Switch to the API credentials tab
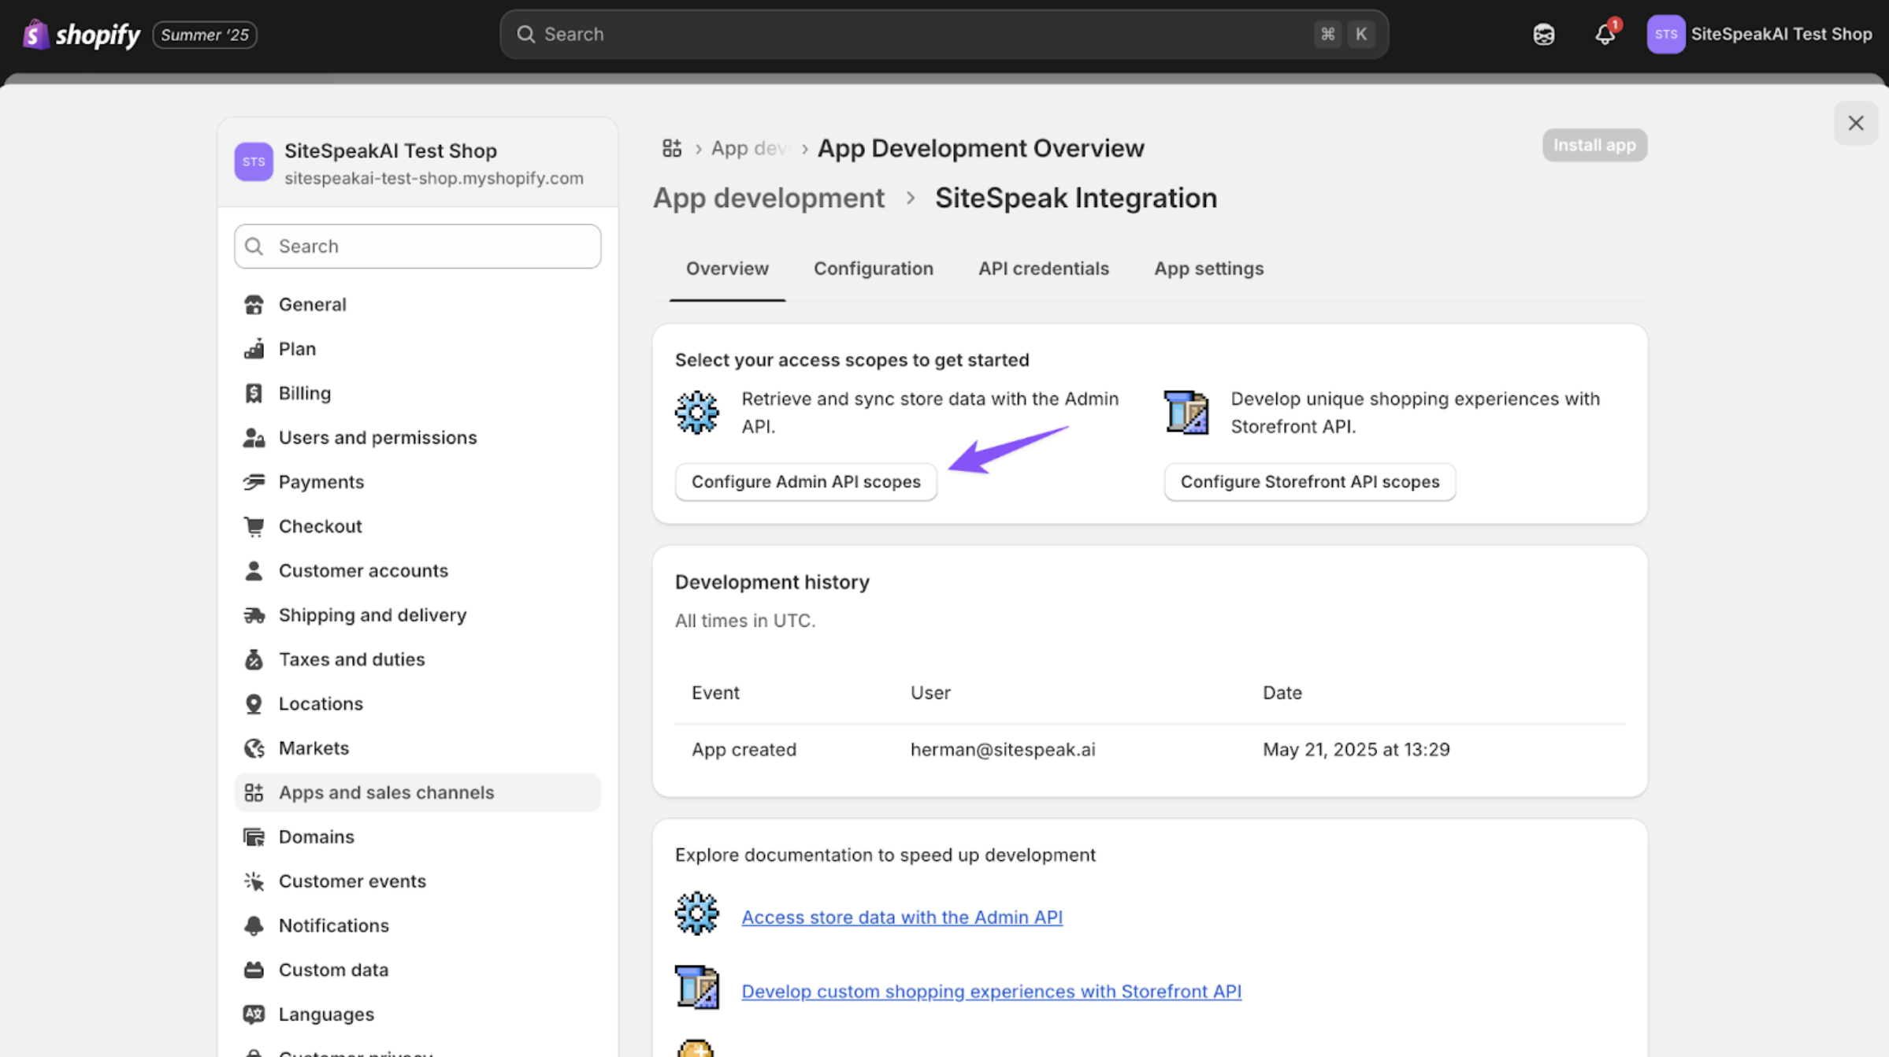The height and width of the screenshot is (1057, 1889). click(x=1043, y=269)
